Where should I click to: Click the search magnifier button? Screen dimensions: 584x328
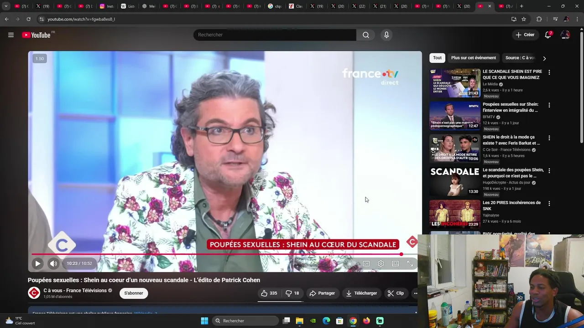(x=366, y=35)
